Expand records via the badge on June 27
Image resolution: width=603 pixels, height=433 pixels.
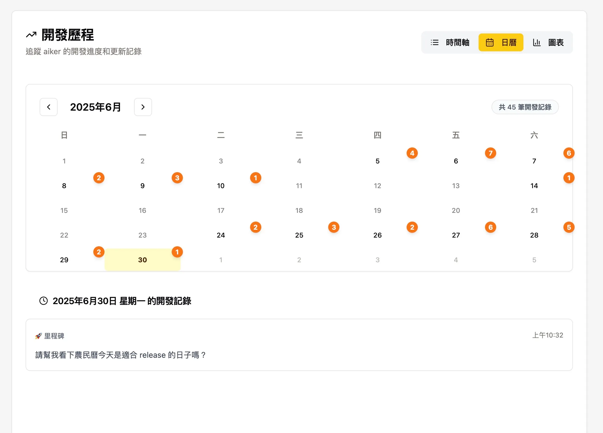[490, 227]
